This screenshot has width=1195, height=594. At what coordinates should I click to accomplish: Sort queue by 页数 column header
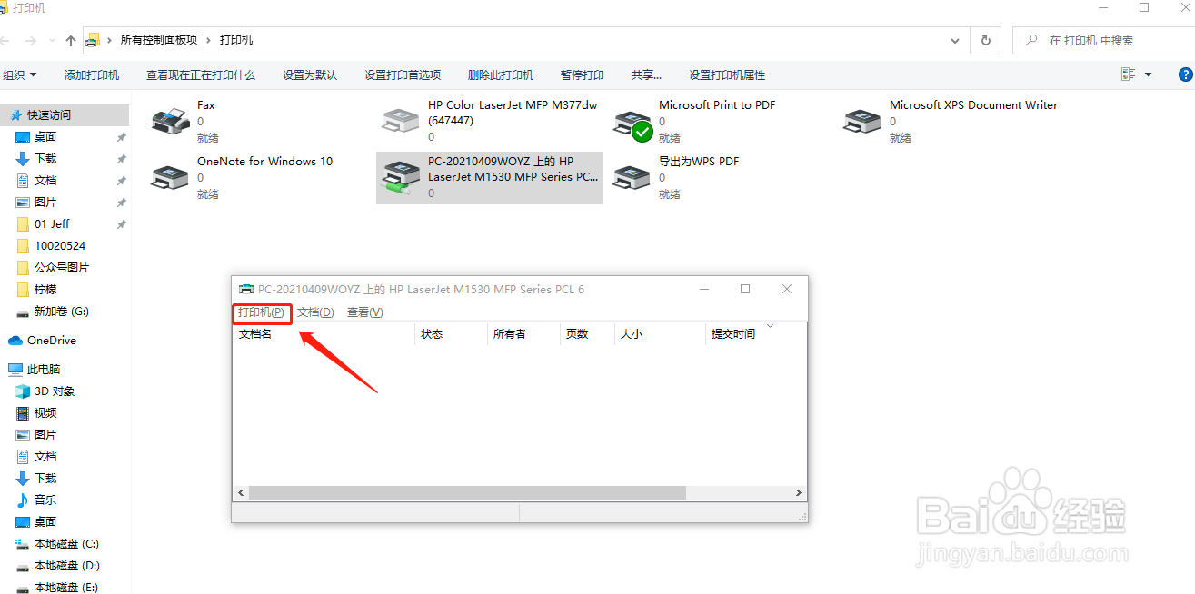pyautogui.click(x=588, y=333)
